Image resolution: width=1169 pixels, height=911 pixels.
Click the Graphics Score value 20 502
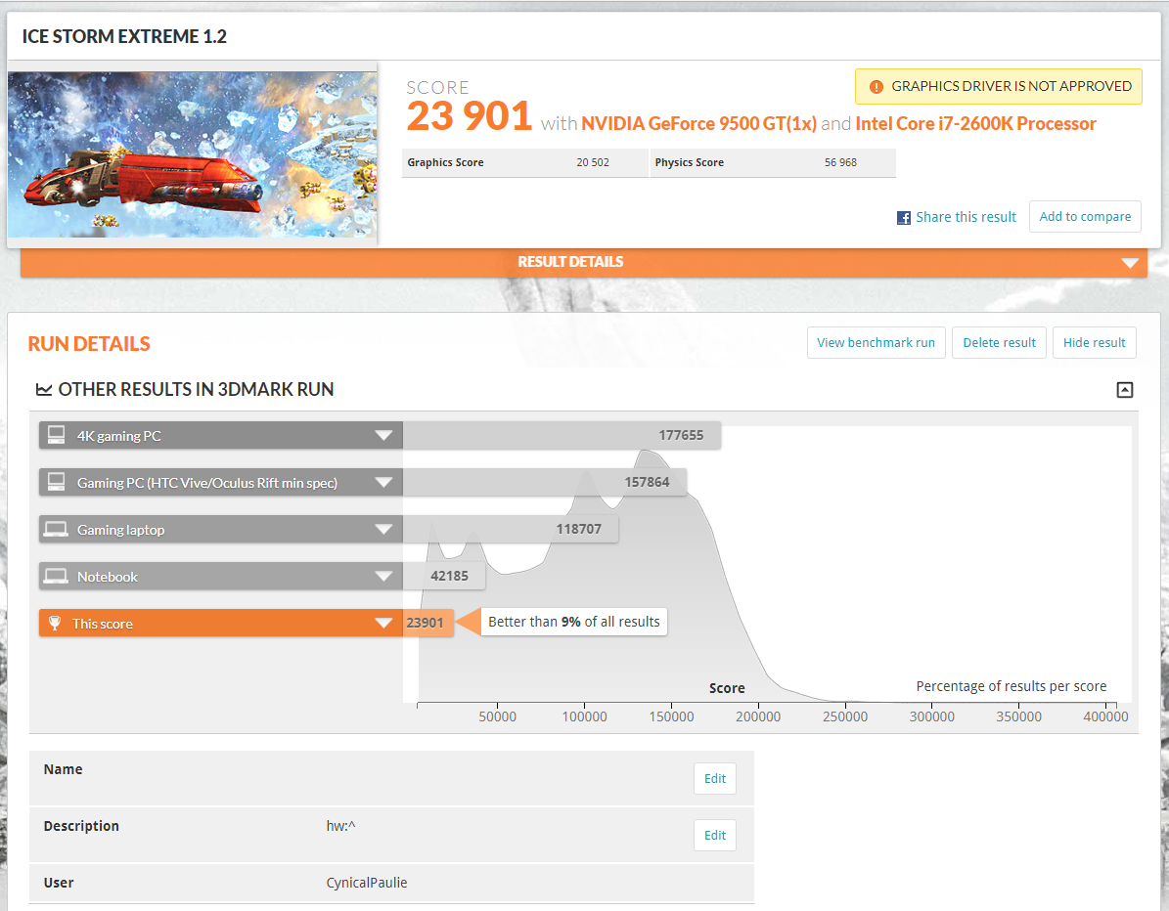[x=593, y=162]
